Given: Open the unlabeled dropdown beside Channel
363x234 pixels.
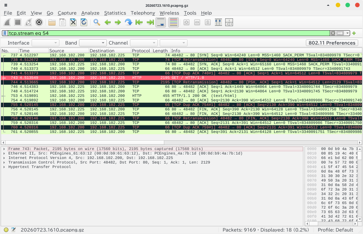Looking at the screenshot, I should coord(173,43).
